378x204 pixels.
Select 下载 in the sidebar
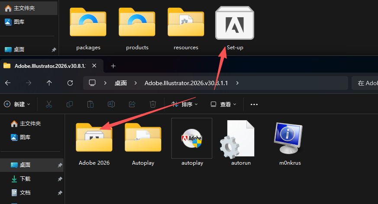point(32,179)
